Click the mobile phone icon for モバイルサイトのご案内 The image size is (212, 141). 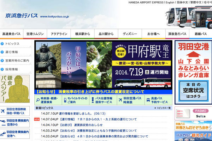coord(65,100)
